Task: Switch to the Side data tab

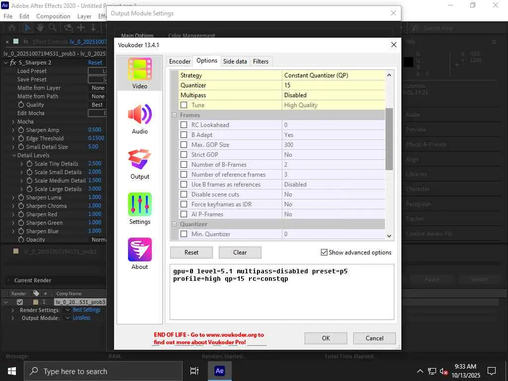Action: 235,61
